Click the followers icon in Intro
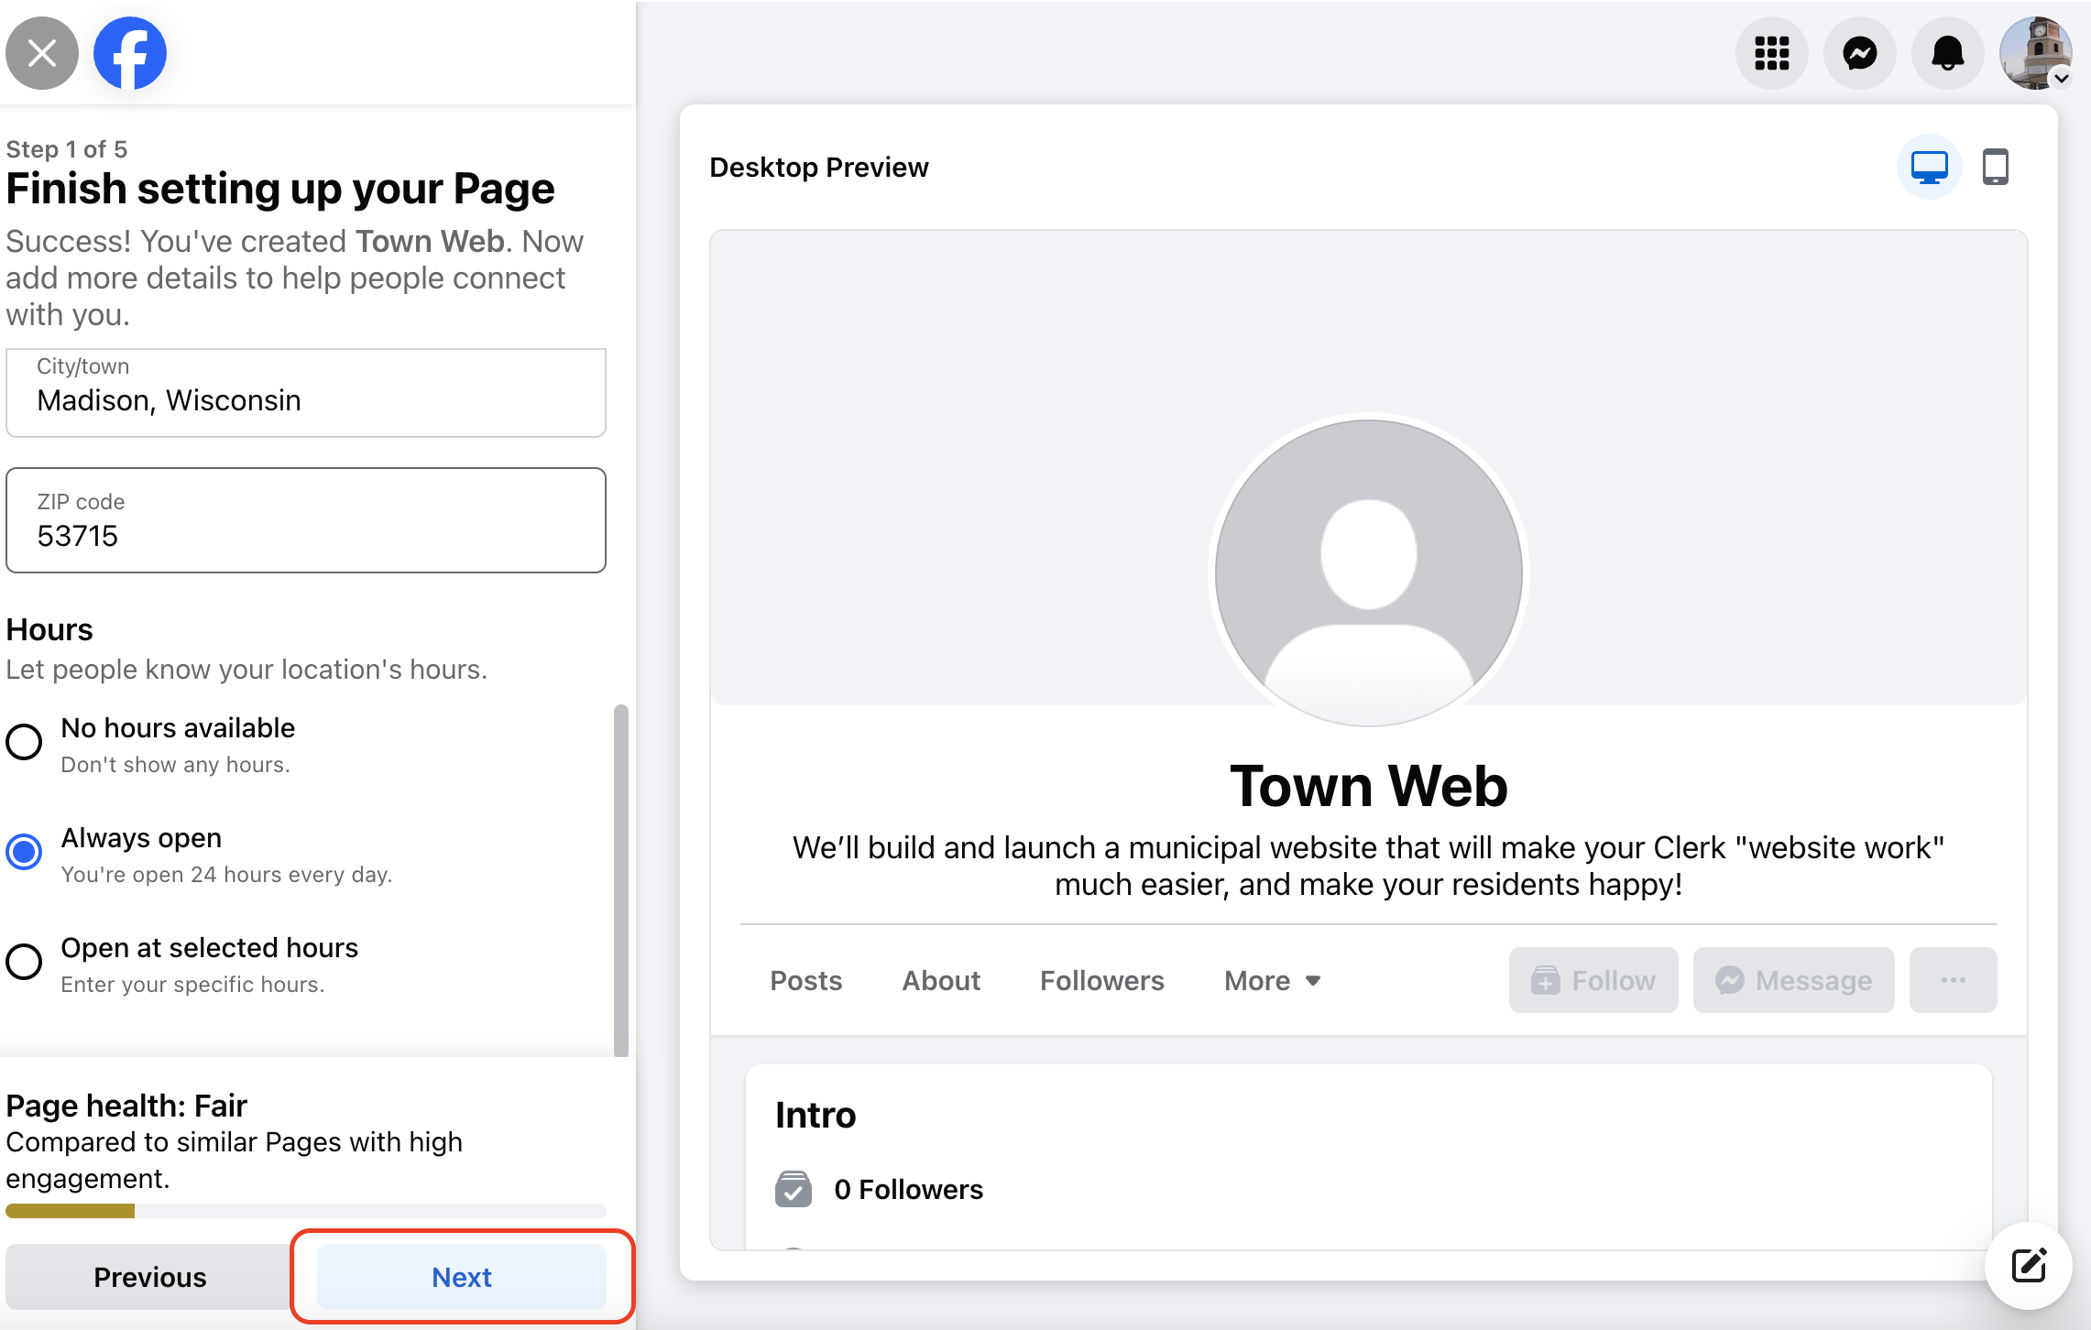 pyautogui.click(x=794, y=1189)
